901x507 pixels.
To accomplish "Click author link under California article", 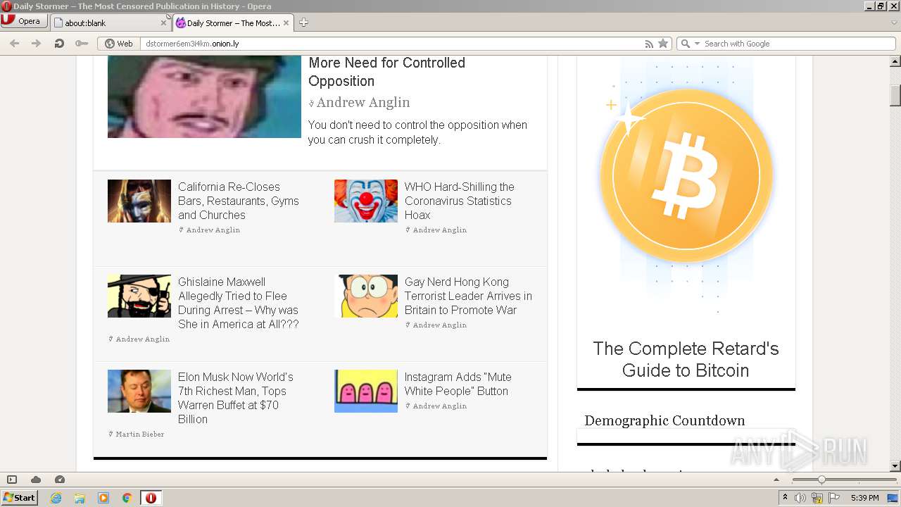I will tap(213, 230).
